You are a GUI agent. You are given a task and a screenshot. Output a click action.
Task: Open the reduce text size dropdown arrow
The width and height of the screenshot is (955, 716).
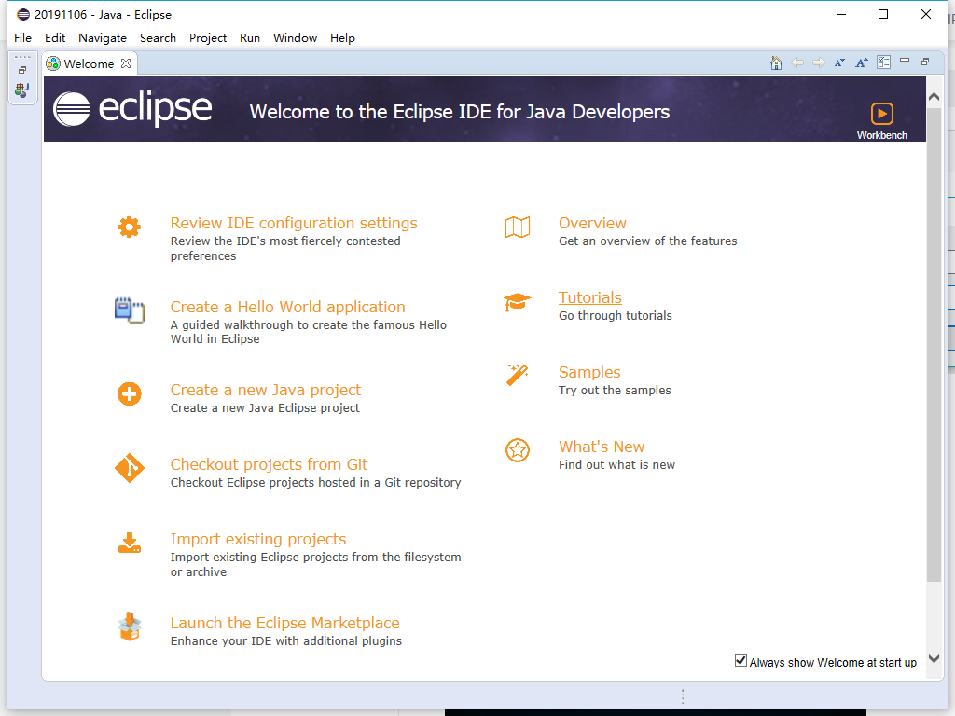tap(841, 62)
